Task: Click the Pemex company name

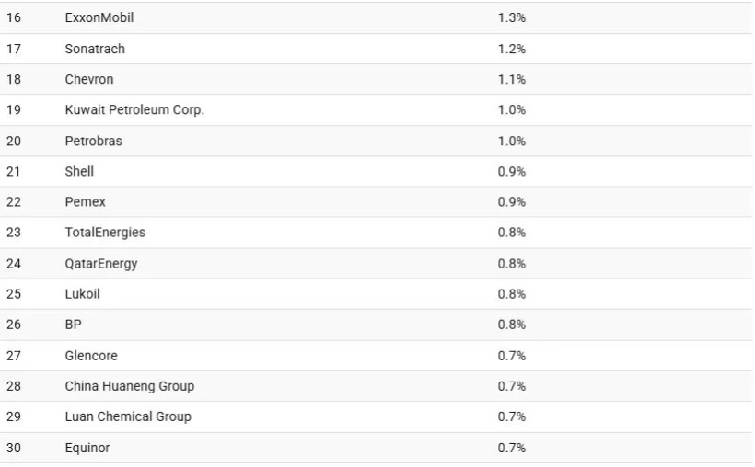Action: (85, 201)
